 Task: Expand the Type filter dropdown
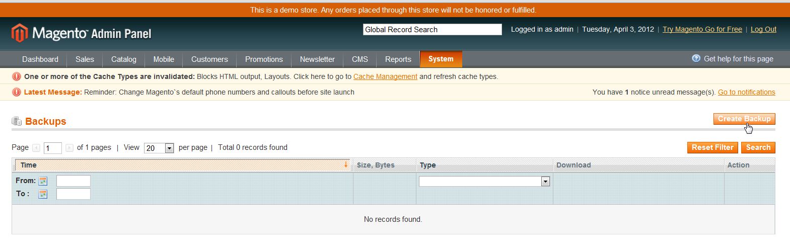pos(484,182)
